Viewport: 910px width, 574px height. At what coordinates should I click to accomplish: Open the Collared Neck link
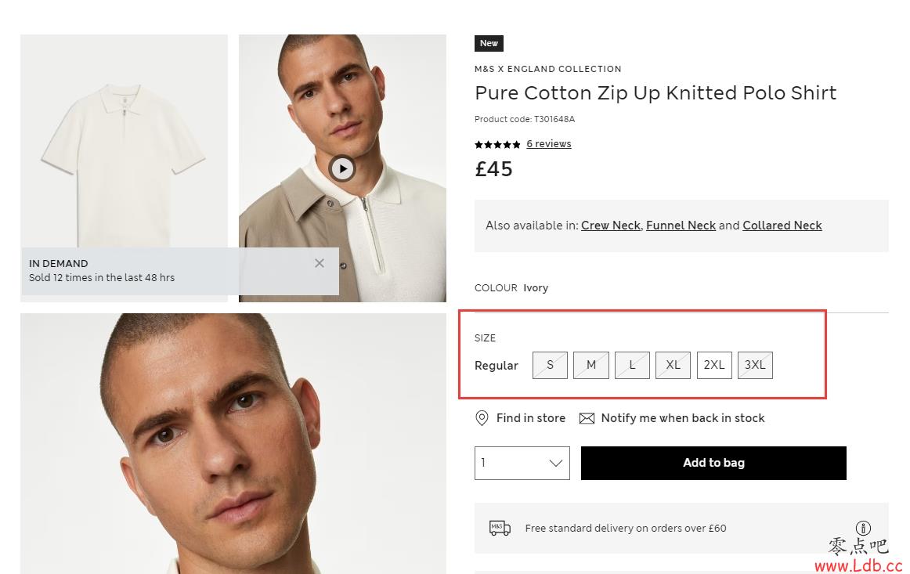click(782, 226)
